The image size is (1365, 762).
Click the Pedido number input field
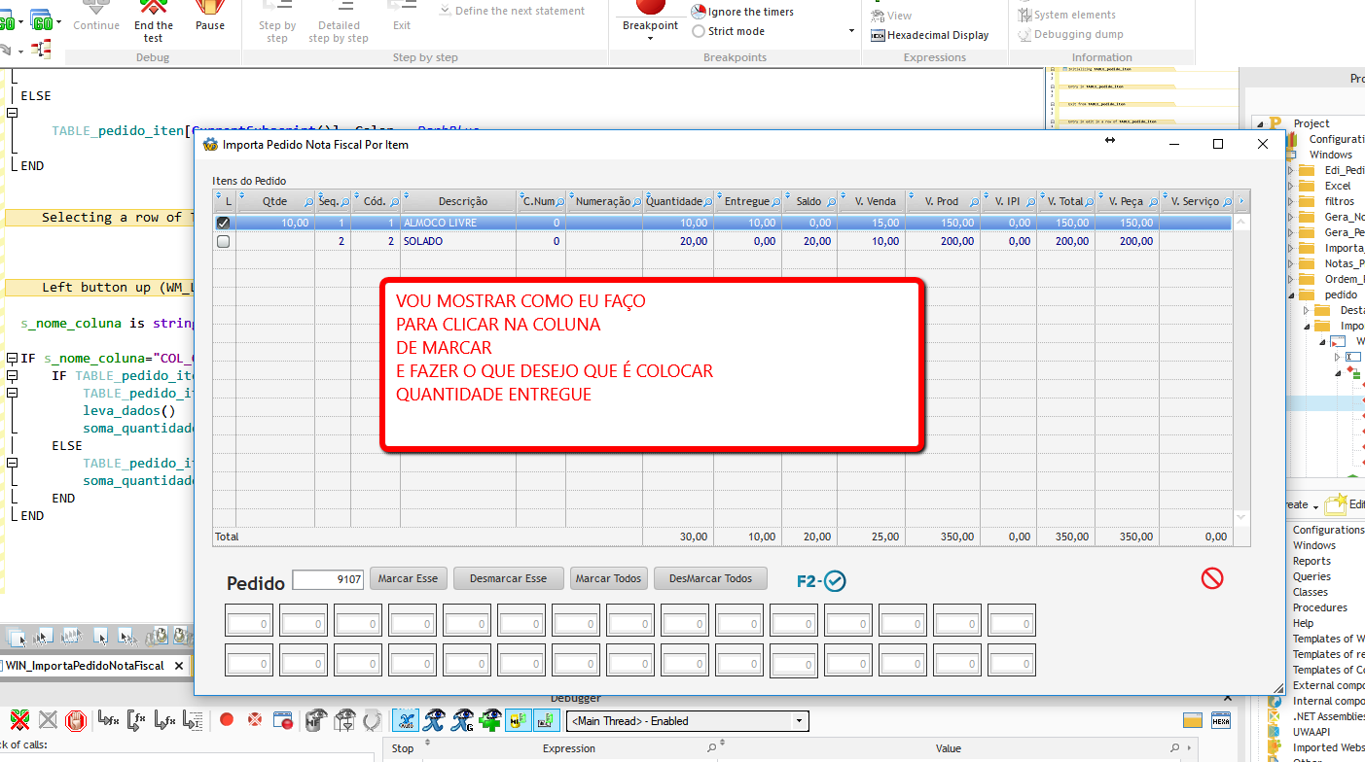coord(326,578)
